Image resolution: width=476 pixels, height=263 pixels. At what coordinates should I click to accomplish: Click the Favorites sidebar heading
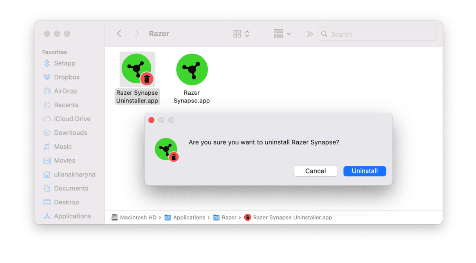tap(54, 52)
